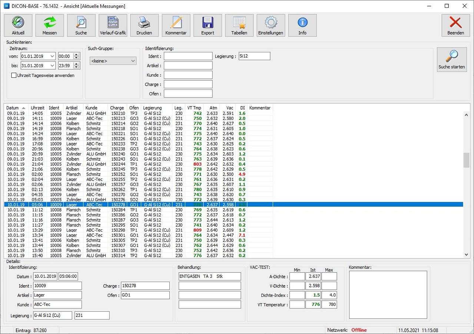
Task: Open Einstellungen gear icon
Action: point(271,25)
